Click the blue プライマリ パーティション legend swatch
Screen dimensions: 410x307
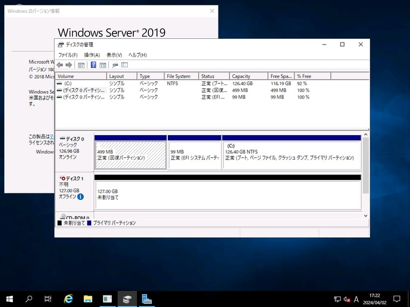(x=89, y=223)
